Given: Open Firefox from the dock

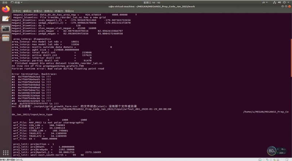Looking at the screenshot, I should 5,9.
